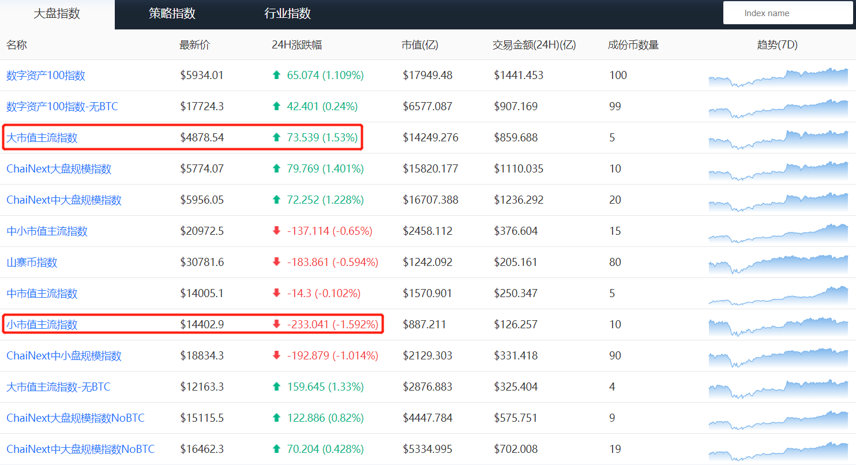Click the 7D trend chart for ChaiNext中小盘规模指数

(778, 358)
